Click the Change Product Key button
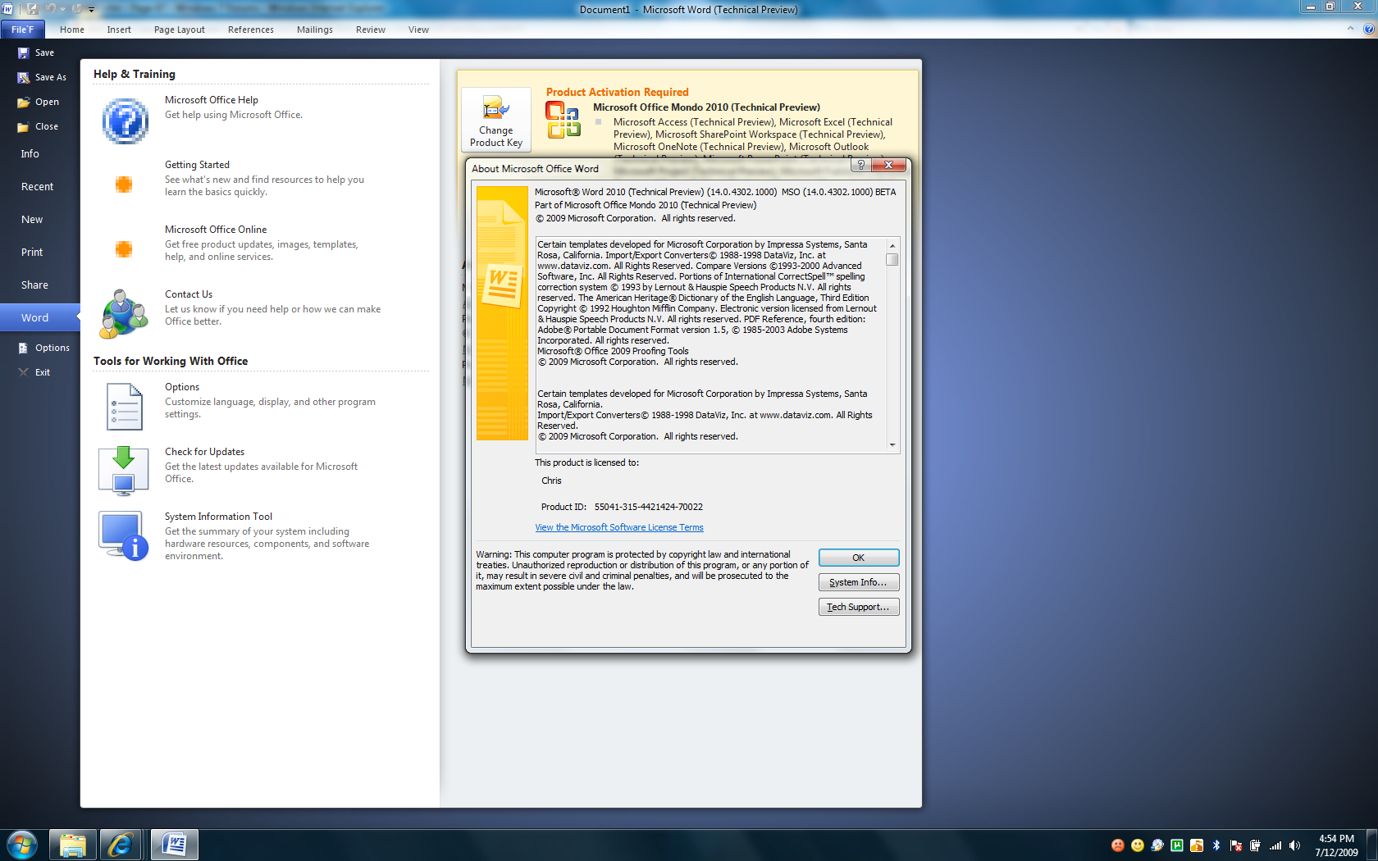The height and width of the screenshot is (861, 1378). point(496,121)
